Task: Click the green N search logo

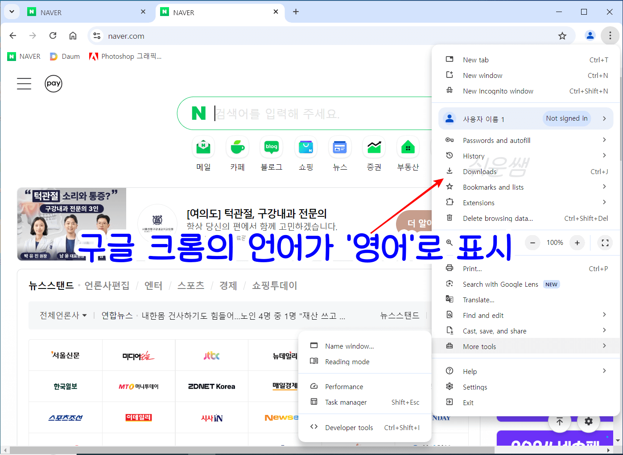Action: click(198, 113)
